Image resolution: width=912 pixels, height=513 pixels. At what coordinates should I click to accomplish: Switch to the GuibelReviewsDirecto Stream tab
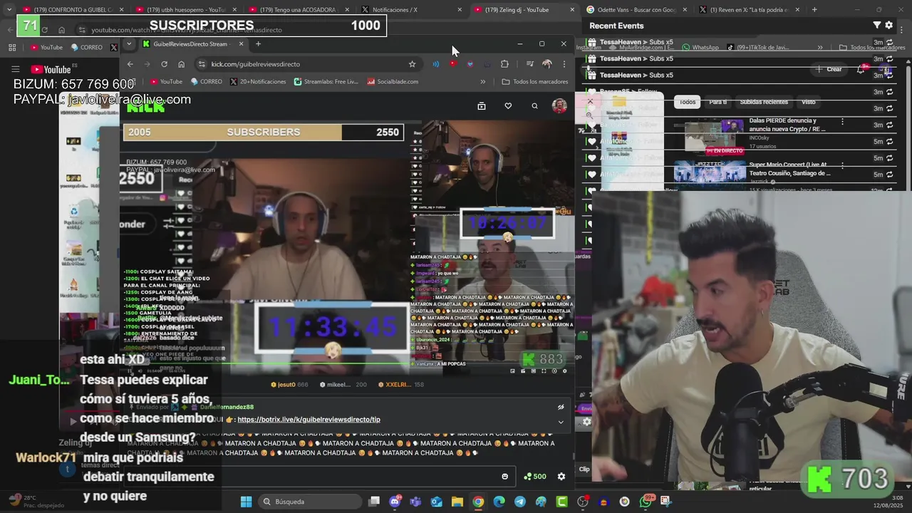(191, 44)
